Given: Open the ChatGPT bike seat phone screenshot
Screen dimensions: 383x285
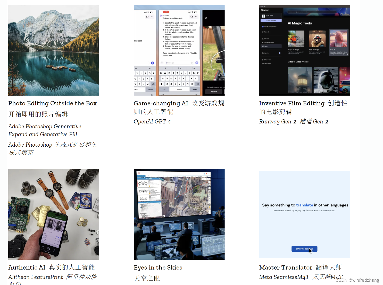Looking at the screenshot, I should pos(179,50).
